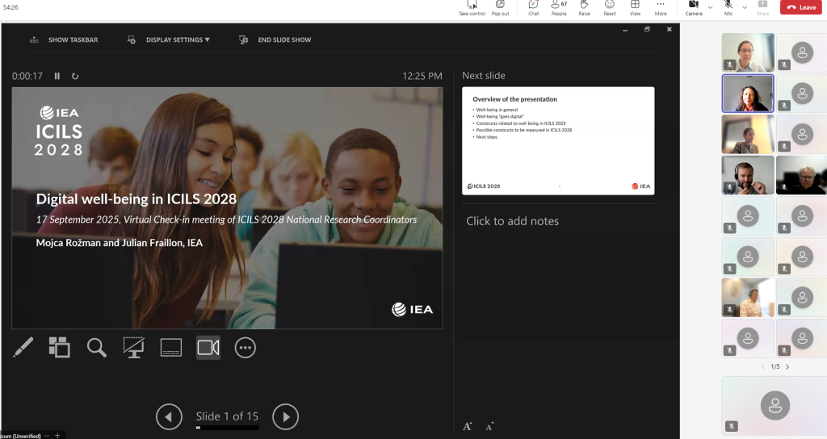Expand camera options dropdown arrow

coord(710,7)
